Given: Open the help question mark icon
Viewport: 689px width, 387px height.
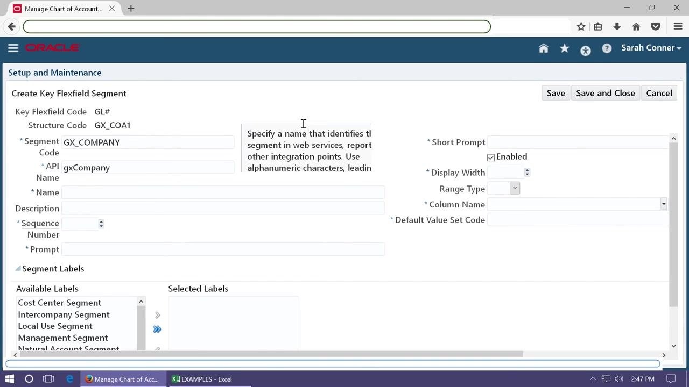Looking at the screenshot, I should click(607, 48).
